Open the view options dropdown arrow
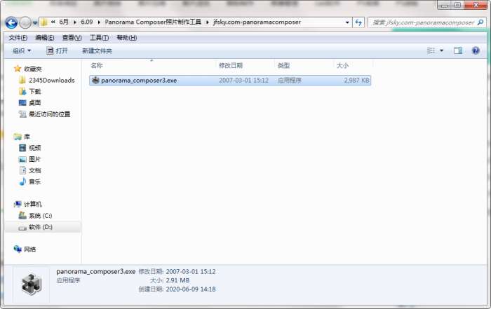Viewport: 491px width, 309px height. click(441, 50)
